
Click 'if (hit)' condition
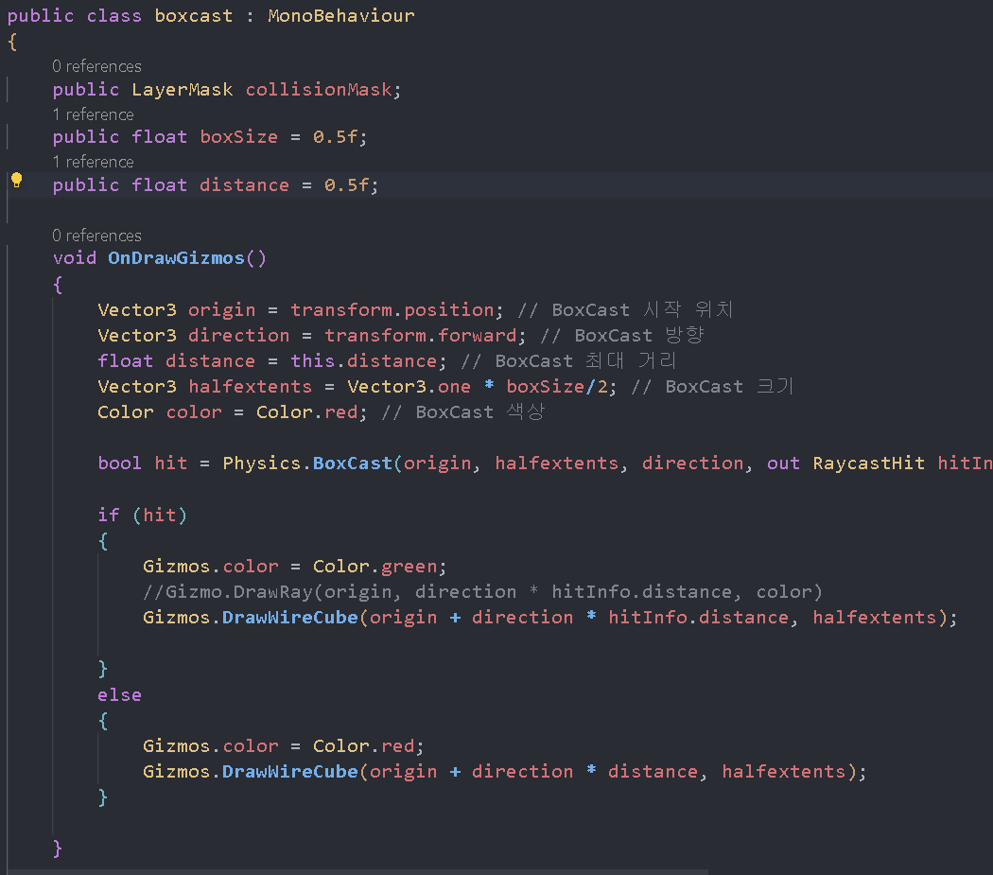coord(143,516)
